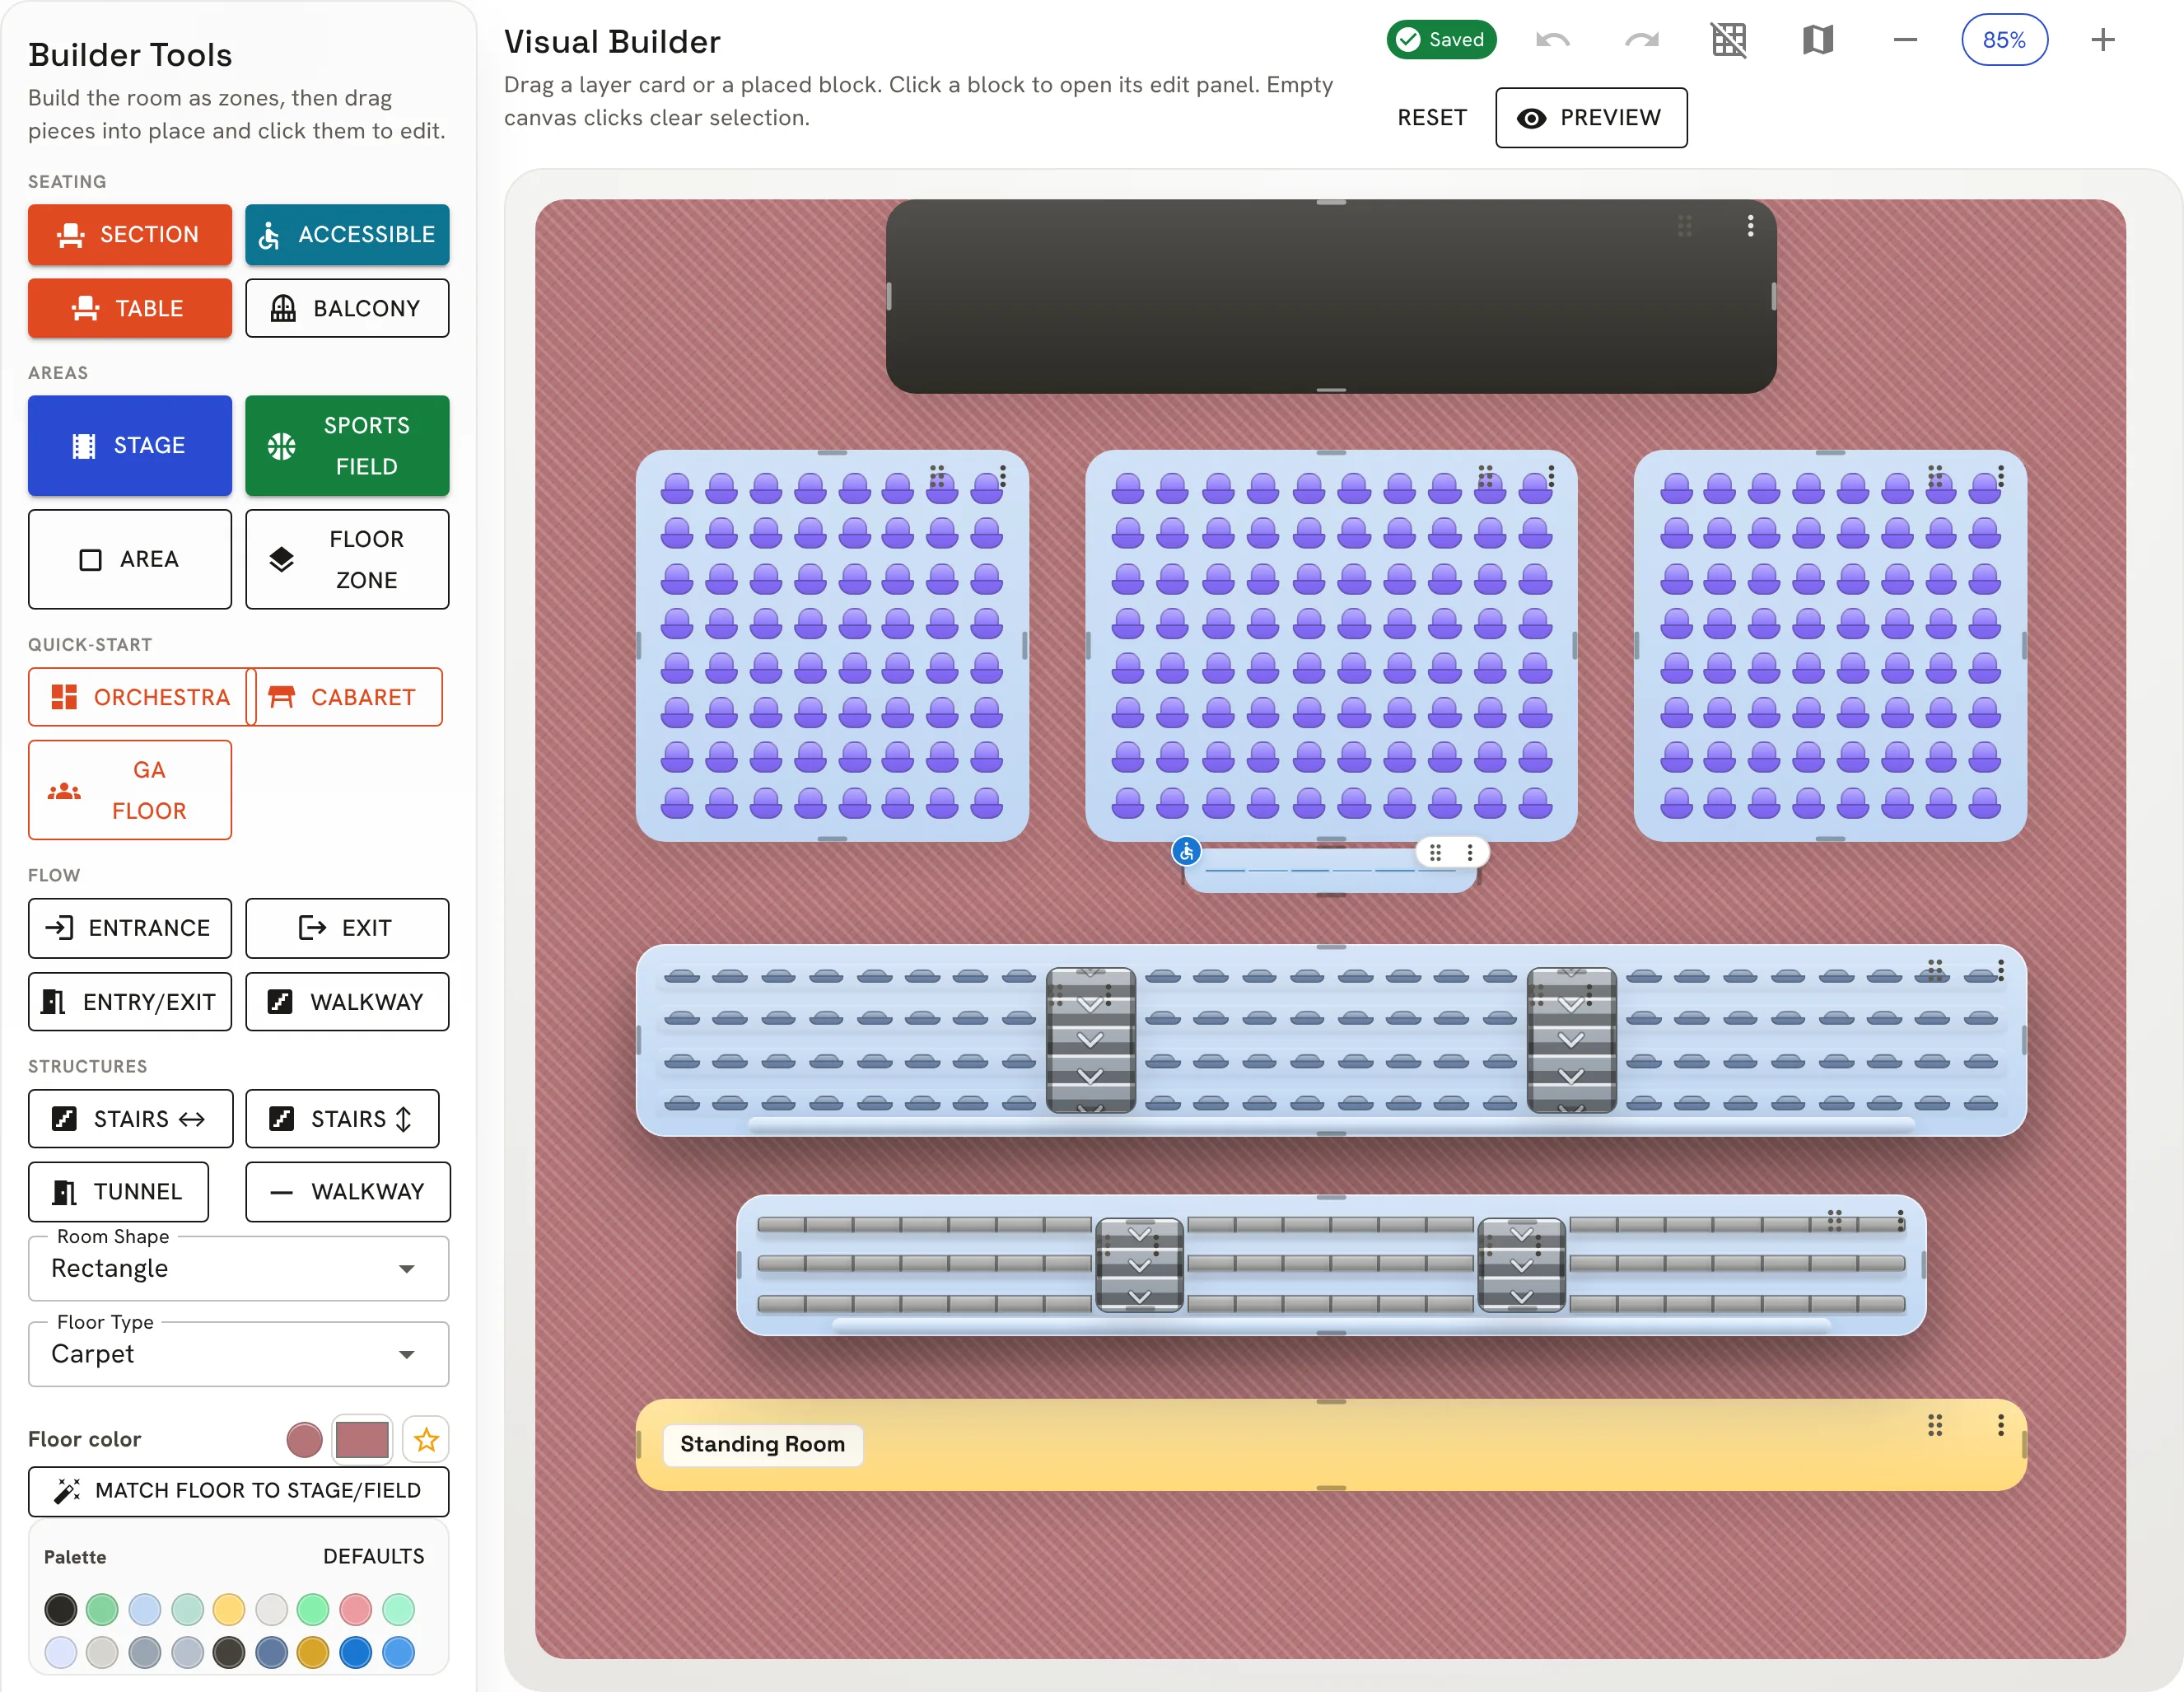Add a Walkway from the Structures section
The image size is (2184, 1692).
pyautogui.click(x=347, y=1192)
